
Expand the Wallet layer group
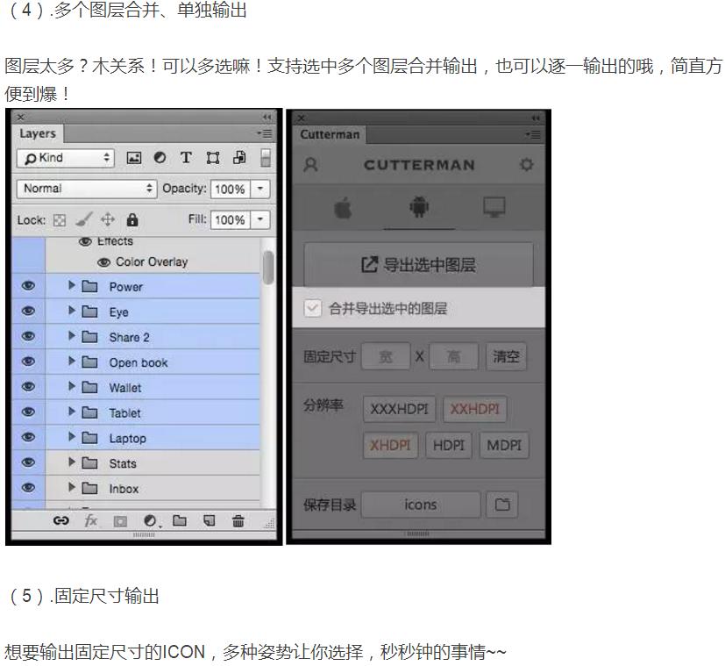[72, 387]
